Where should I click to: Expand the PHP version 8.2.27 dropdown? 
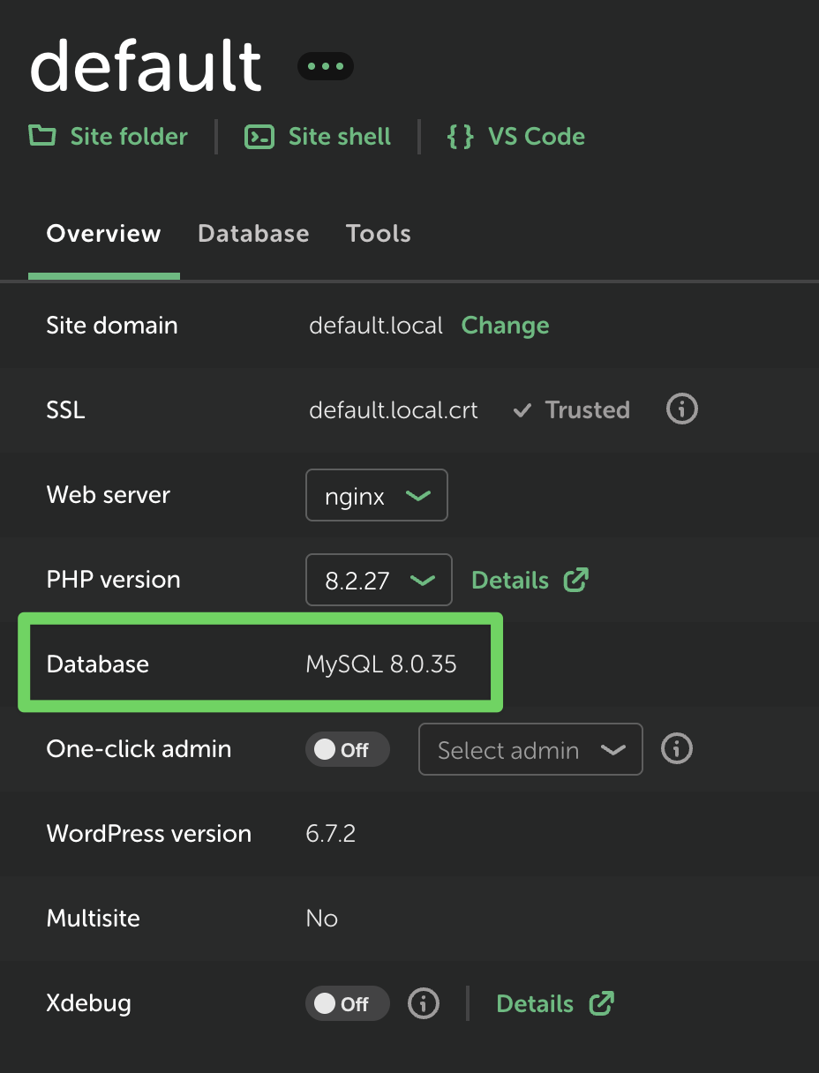click(x=379, y=580)
